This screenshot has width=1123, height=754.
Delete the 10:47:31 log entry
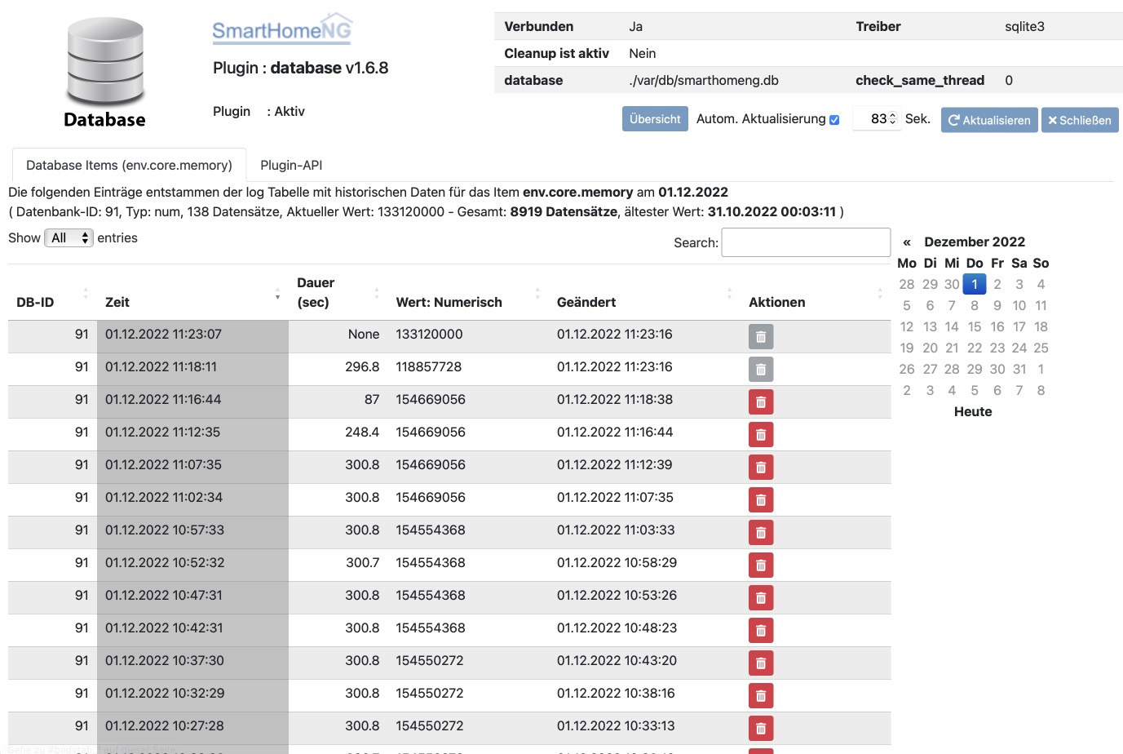click(761, 598)
